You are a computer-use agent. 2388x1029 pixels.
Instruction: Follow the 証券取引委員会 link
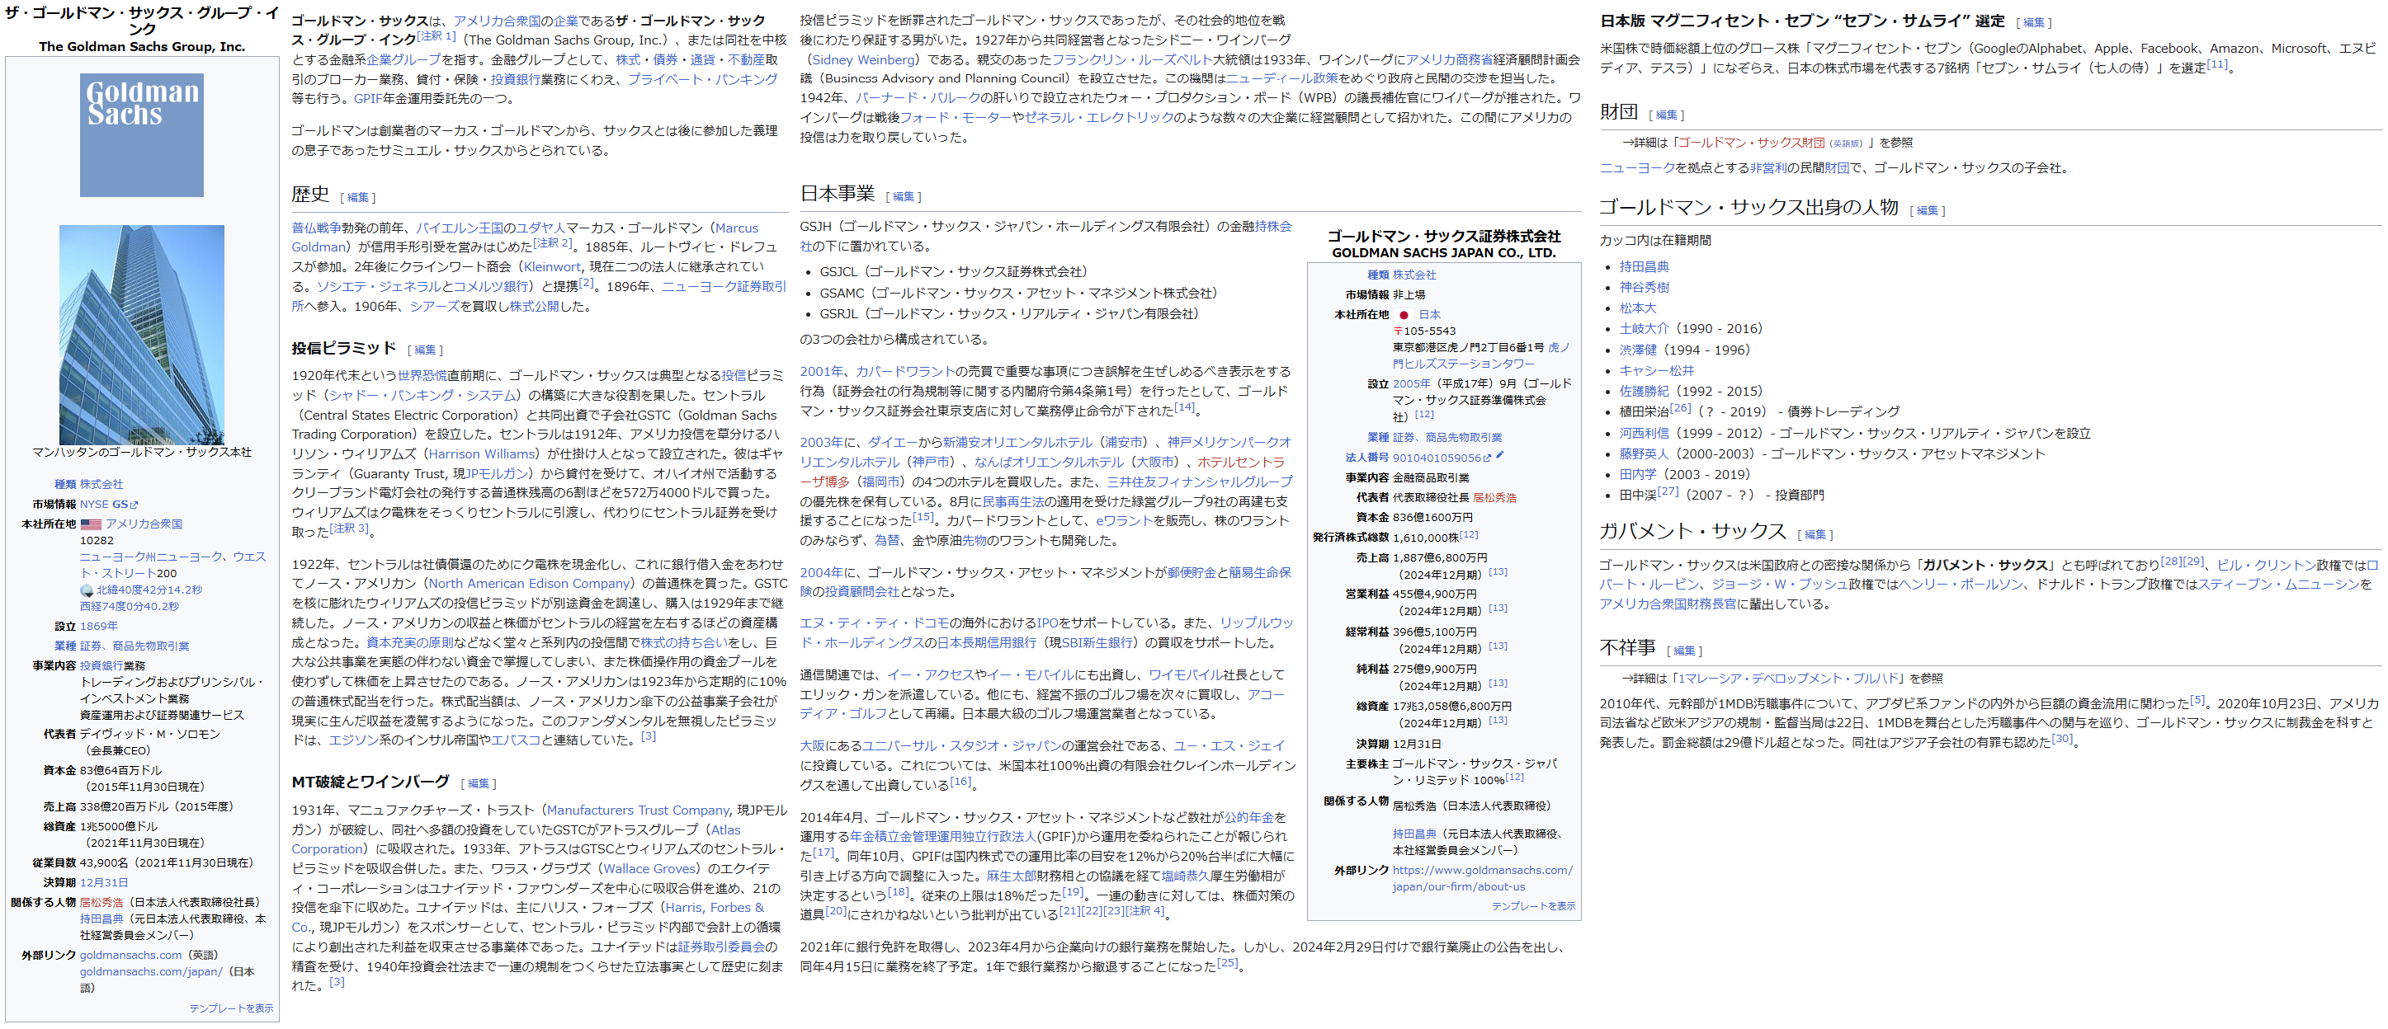point(721,947)
